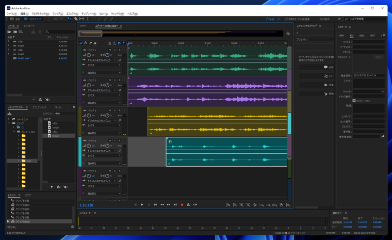Click trash icon in History panel
The height and width of the screenshot is (240, 392).
pos(73,227)
